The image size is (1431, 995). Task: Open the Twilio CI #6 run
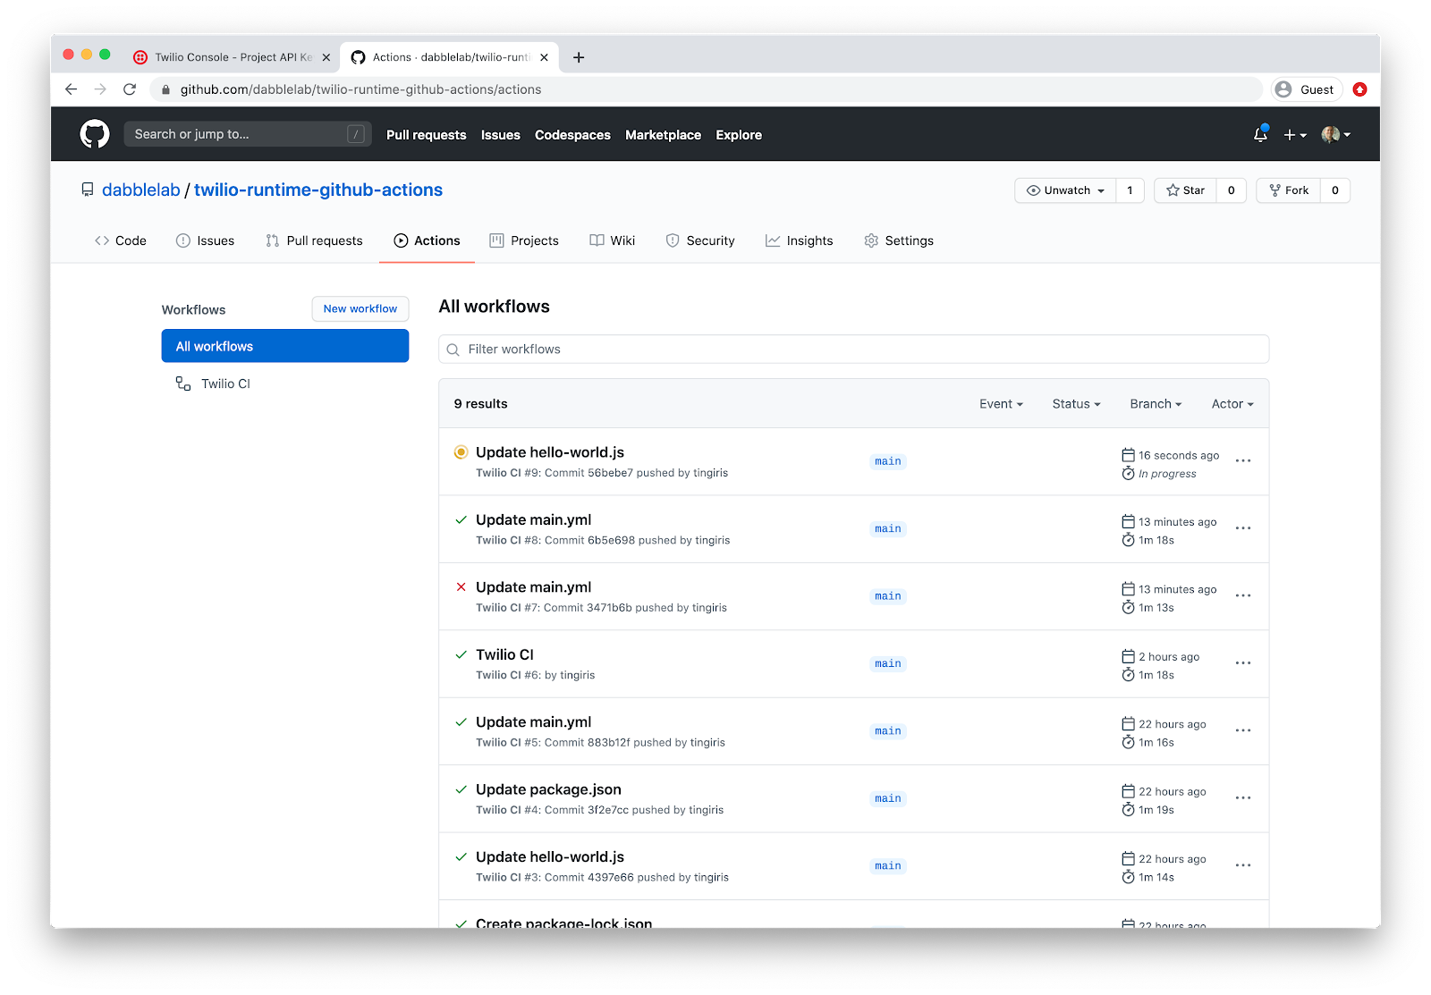(504, 654)
